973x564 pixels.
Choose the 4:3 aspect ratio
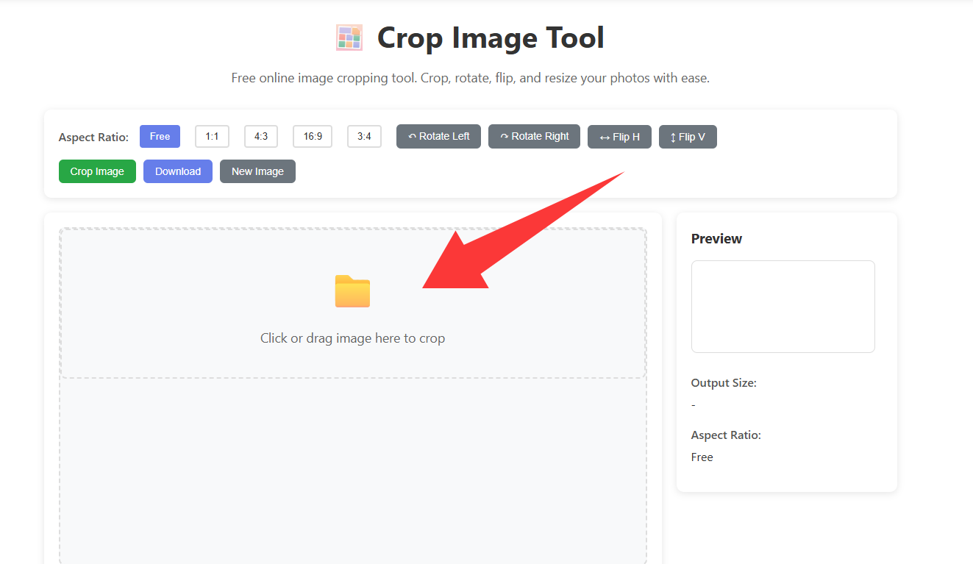261,136
